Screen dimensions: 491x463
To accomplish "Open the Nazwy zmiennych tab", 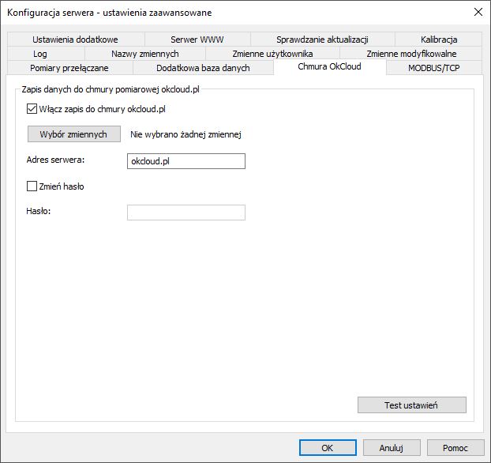I will tap(145, 54).
